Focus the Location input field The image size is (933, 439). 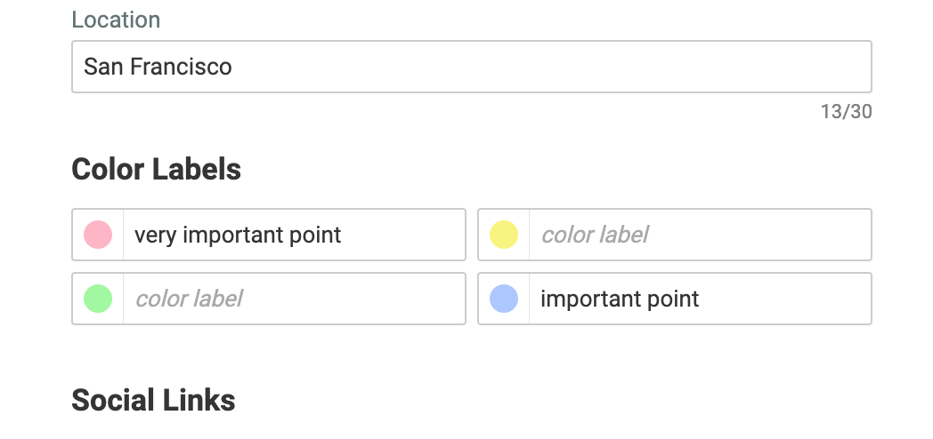534,67
